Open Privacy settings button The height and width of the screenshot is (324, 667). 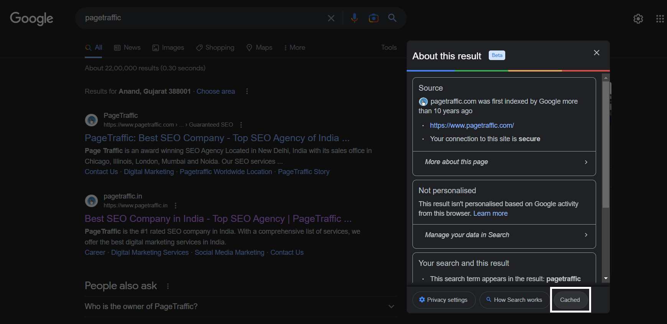(x=444, y=300)
